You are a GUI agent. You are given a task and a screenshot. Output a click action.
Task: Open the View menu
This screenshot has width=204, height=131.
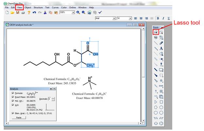(x=20, y=7)
